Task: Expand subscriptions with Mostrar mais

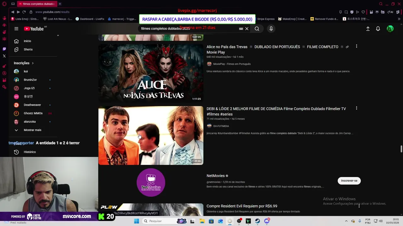Action: pos(33,130)
